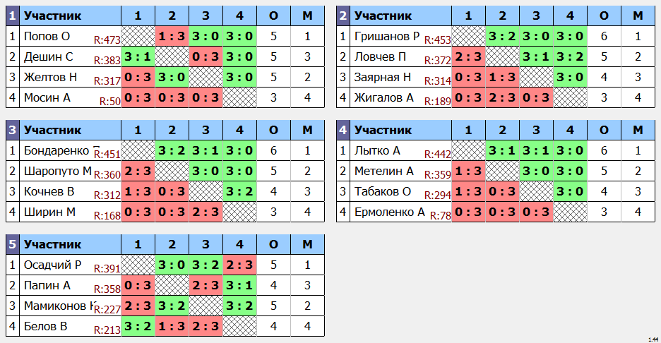
Task: Click group 5 number badge
Action: pyautogui.click(x=12, y=244)
